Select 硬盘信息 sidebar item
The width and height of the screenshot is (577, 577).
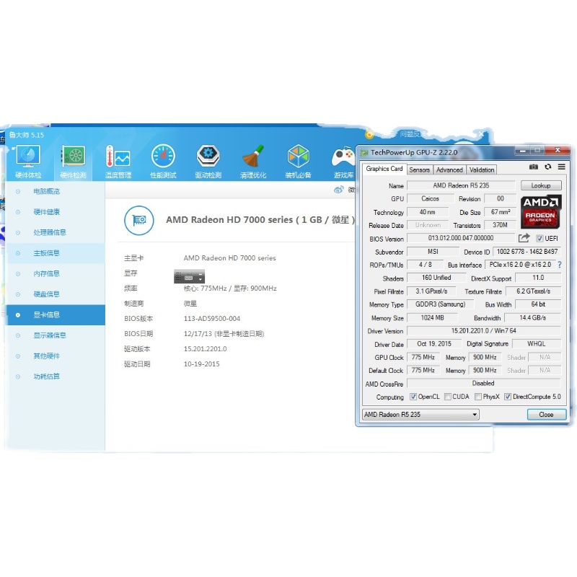tap(56, 294)
